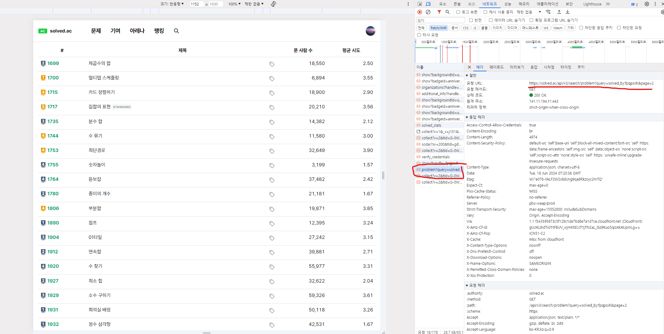Image resolution: width=664 pixels, height=334 pixels.
Task: Open the 미리보기 response tab
Action: pyautogui.click(x=517, y=67)
